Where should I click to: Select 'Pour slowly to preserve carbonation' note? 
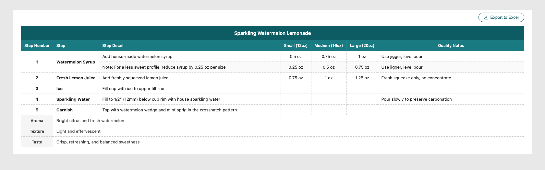point(417,99)
